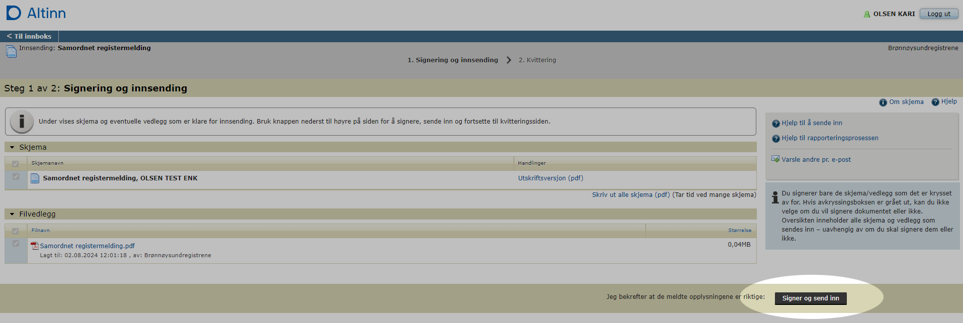Log out with Logg ut button
963x323 pixels.
(x=938, y=14)
